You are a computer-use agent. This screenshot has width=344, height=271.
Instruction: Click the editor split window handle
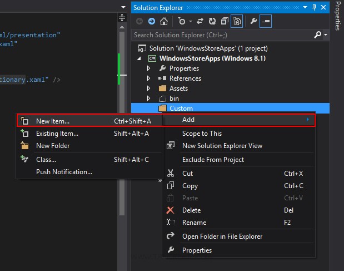(122, 17)
